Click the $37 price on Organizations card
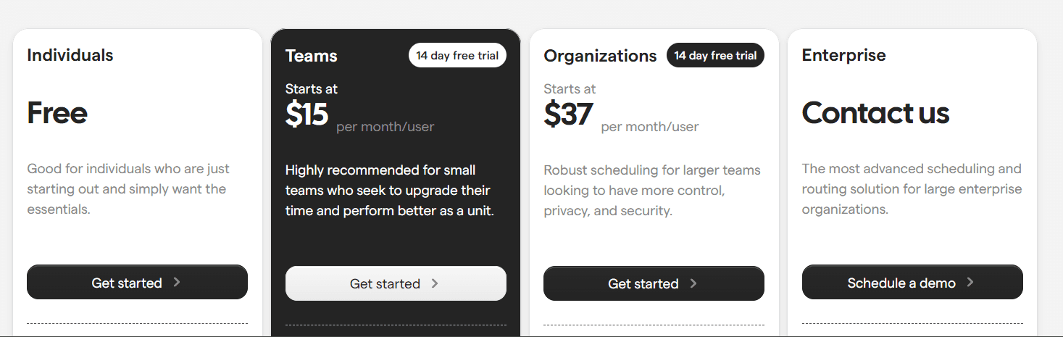Viewport: 1063px width, 337px height. (568, 115)
